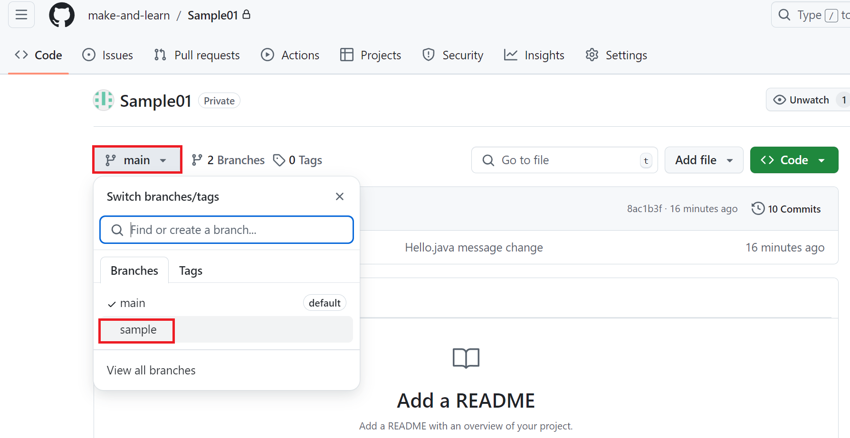Image resolution: width=850 pixels, height=438 pixels.
Task: Click the Find or create a branch field
Action: click(227, 230)
